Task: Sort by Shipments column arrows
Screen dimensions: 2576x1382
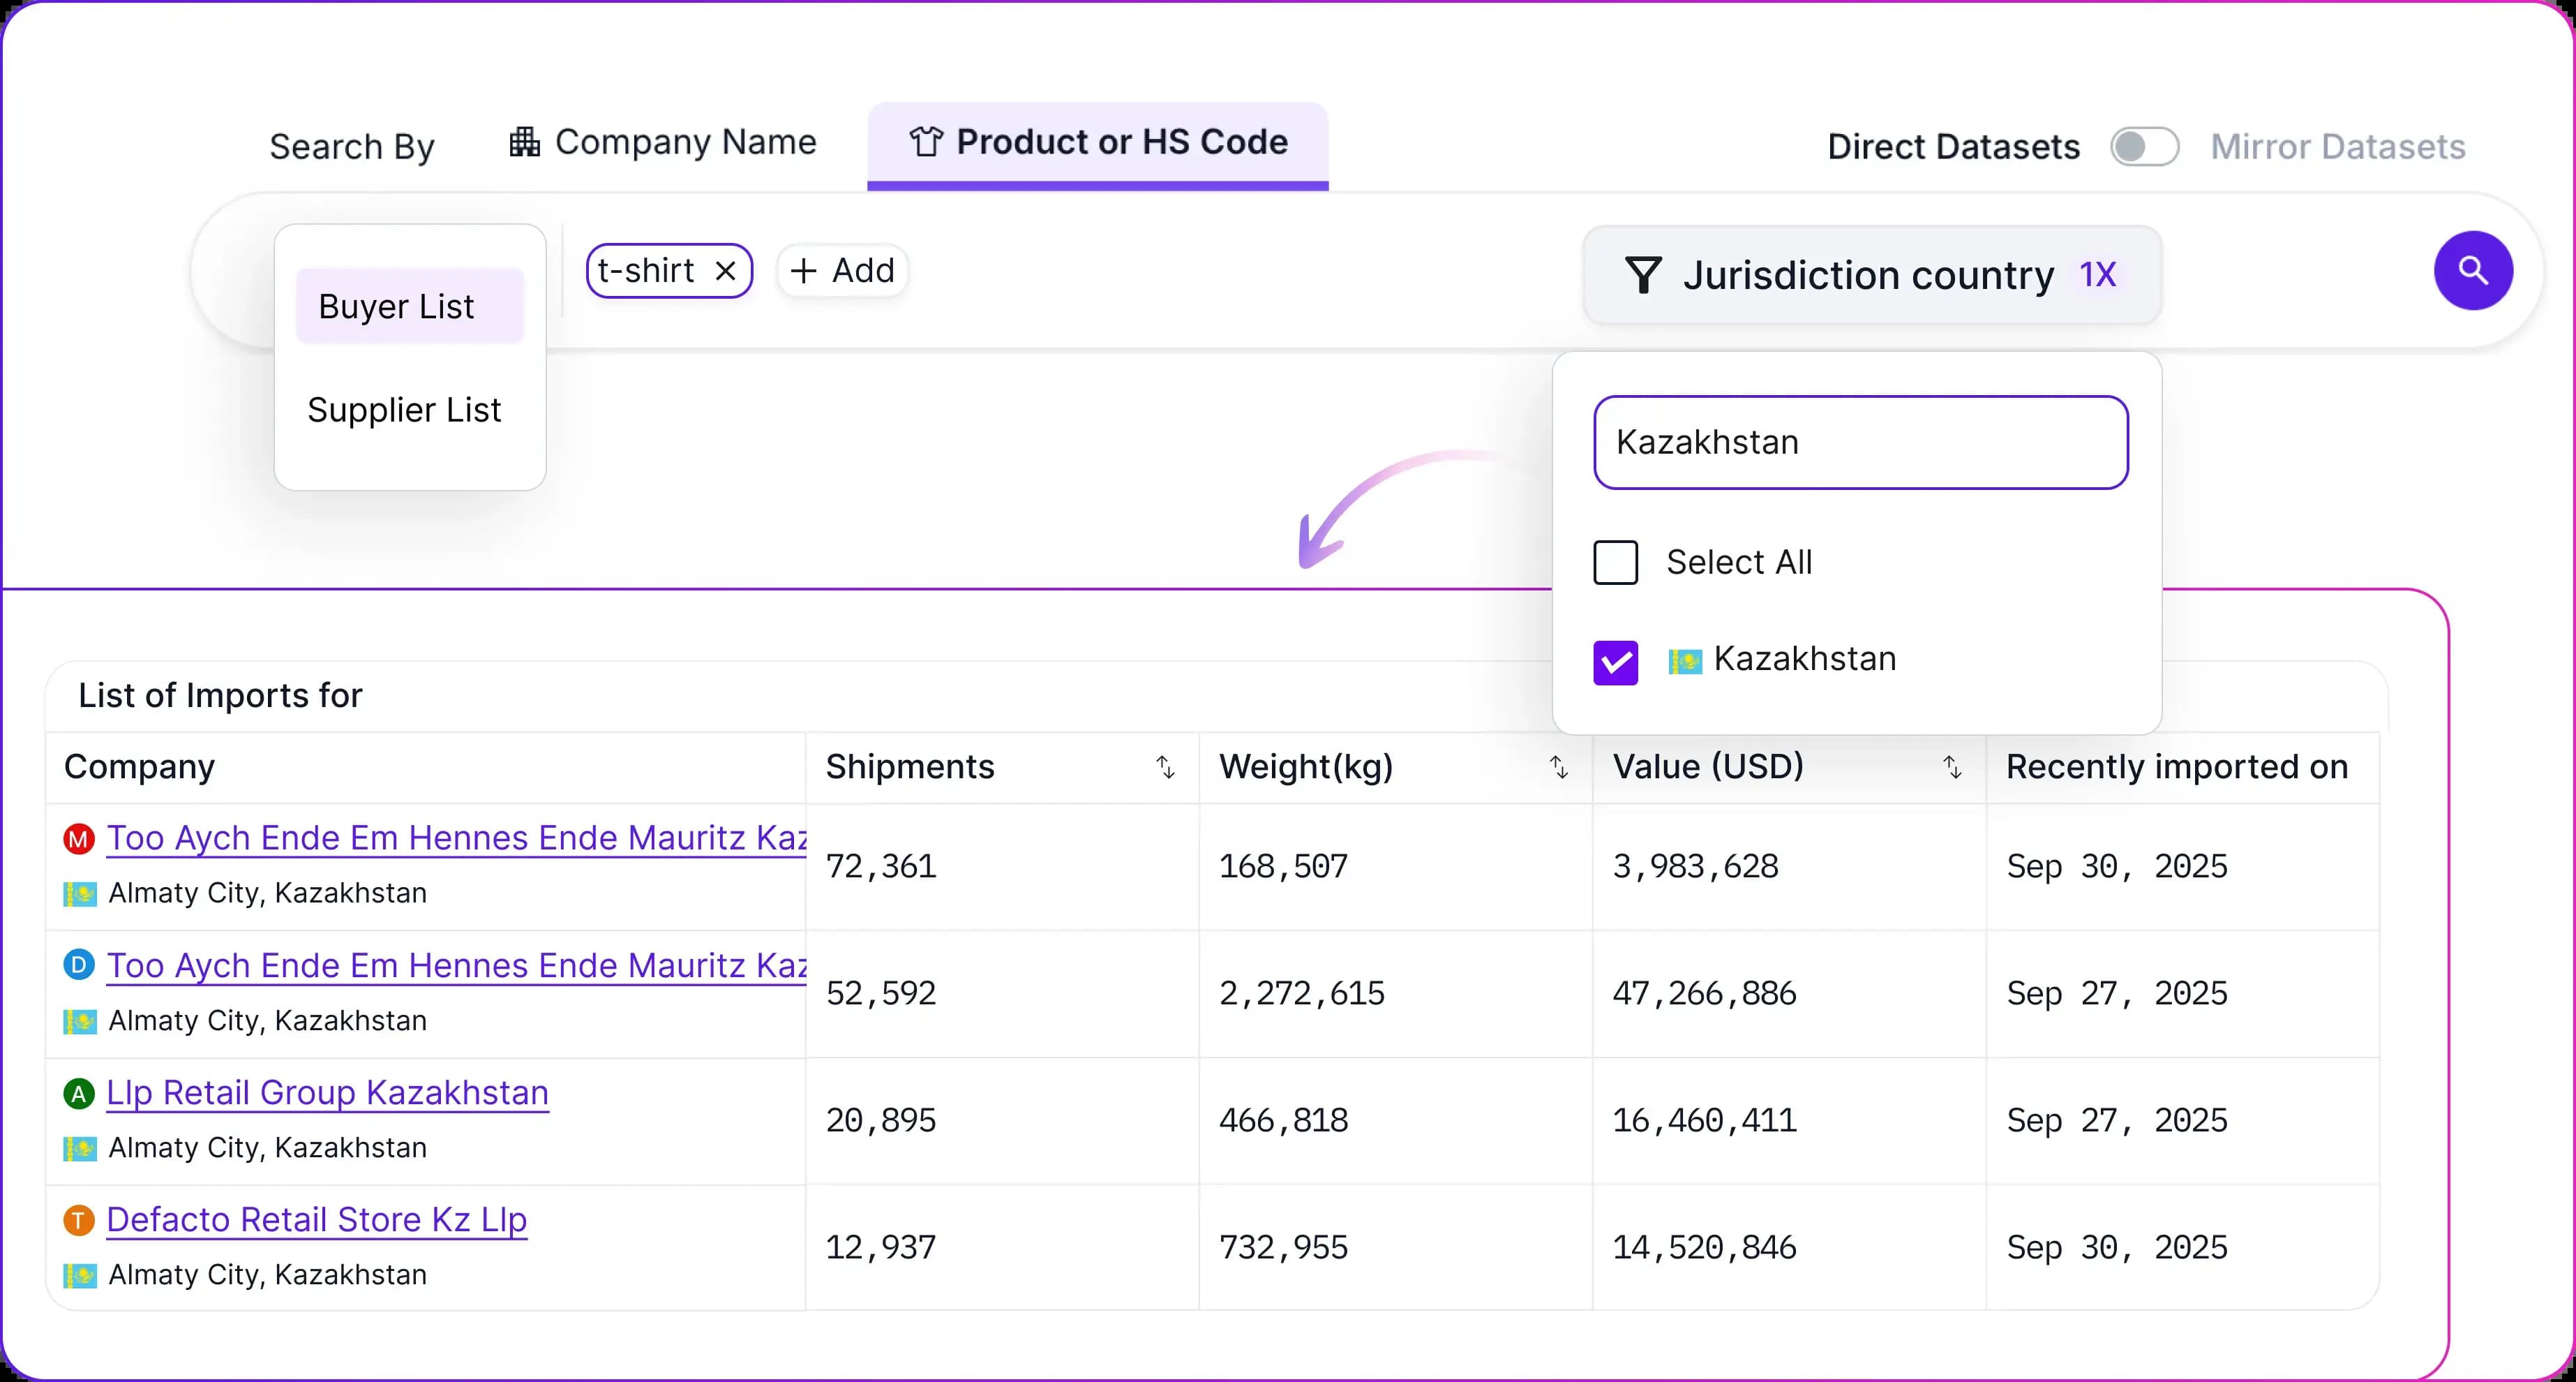Action: pos(1165,768)
